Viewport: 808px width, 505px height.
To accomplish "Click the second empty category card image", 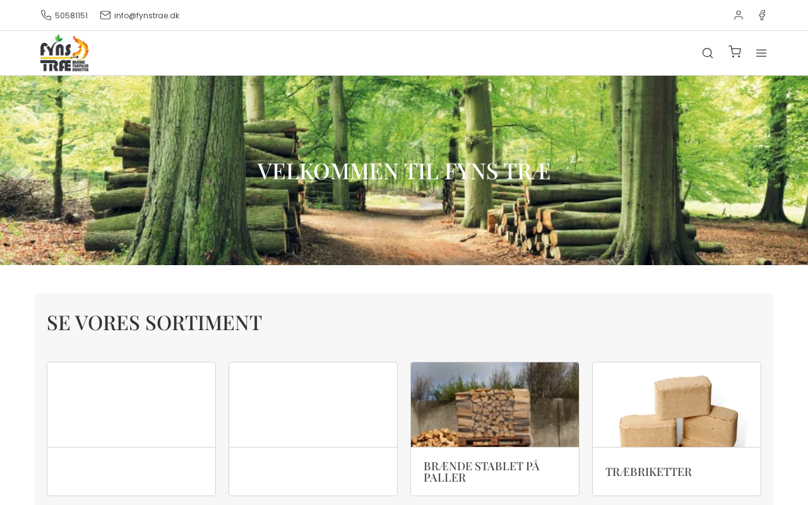I will 313,405.
